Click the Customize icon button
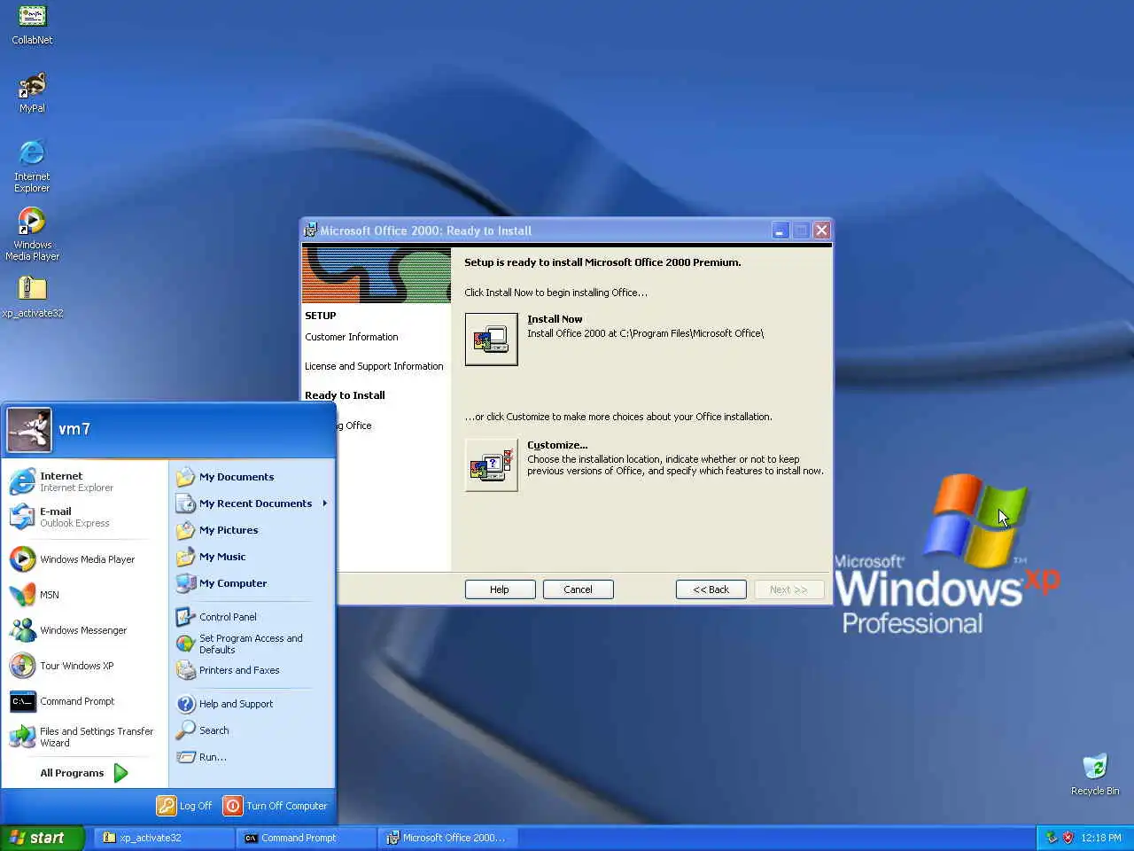 [x=491, y=465]
